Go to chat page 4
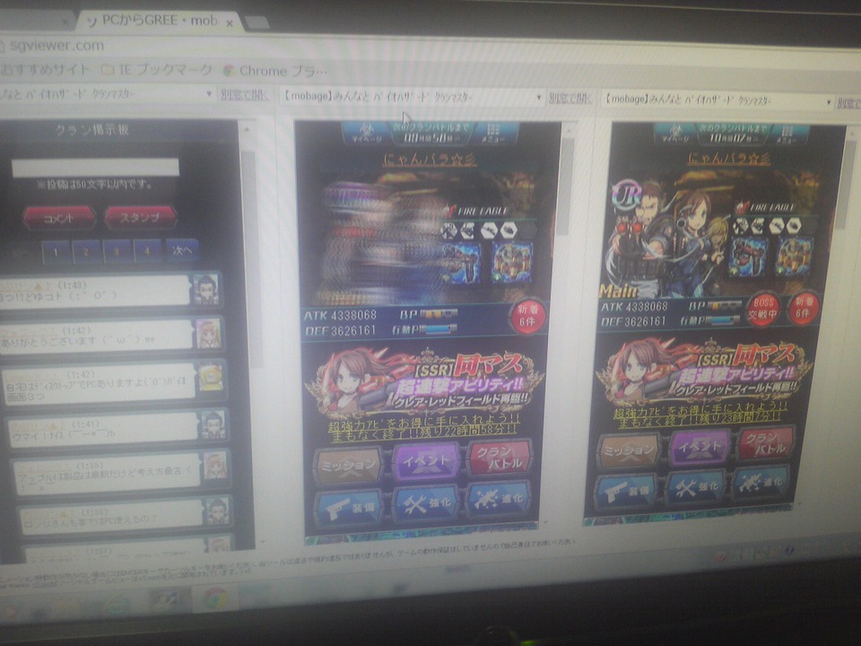 pos(146,250)
